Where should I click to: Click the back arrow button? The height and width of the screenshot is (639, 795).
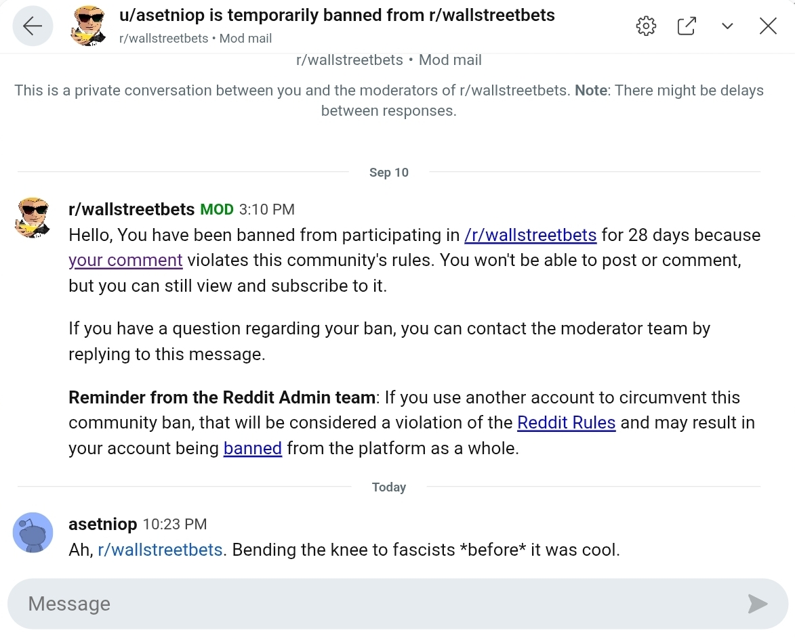[33, 26]
